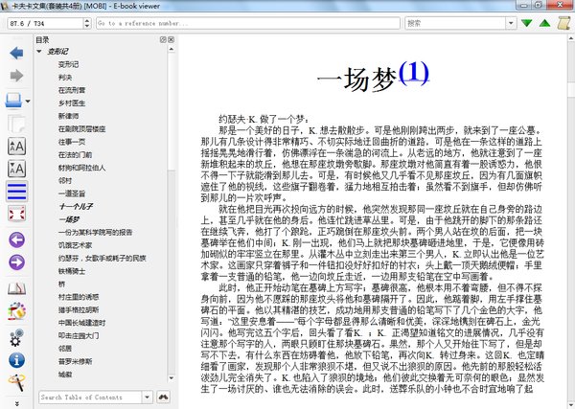Open the dropdown arrow beside Open ebook icon
The image size is (575, 409).
click(28, 102)
